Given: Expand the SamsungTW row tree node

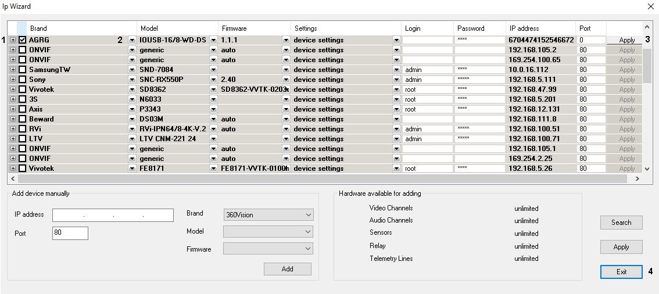Looking at the screenshot, I should click(x=13, y=70).
